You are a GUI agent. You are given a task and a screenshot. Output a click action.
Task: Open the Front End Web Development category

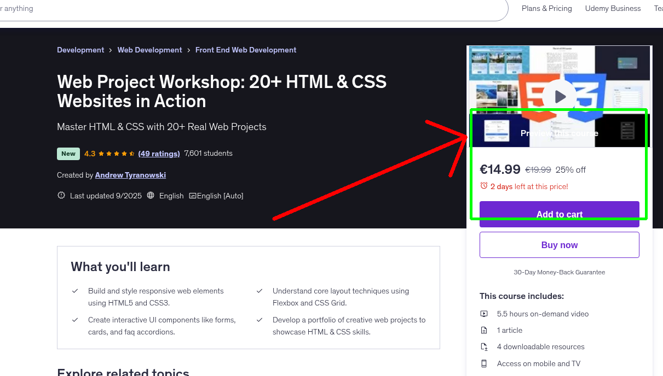coord(245,50)
